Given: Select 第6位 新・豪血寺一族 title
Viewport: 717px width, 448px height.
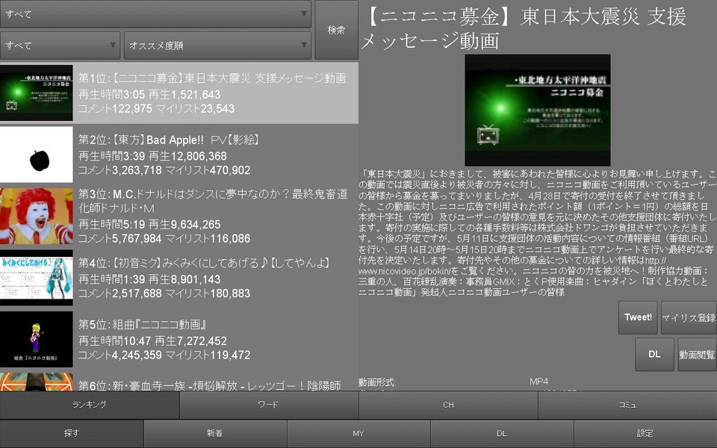Looking at the screenshot, I should click(x=209, y=385).
